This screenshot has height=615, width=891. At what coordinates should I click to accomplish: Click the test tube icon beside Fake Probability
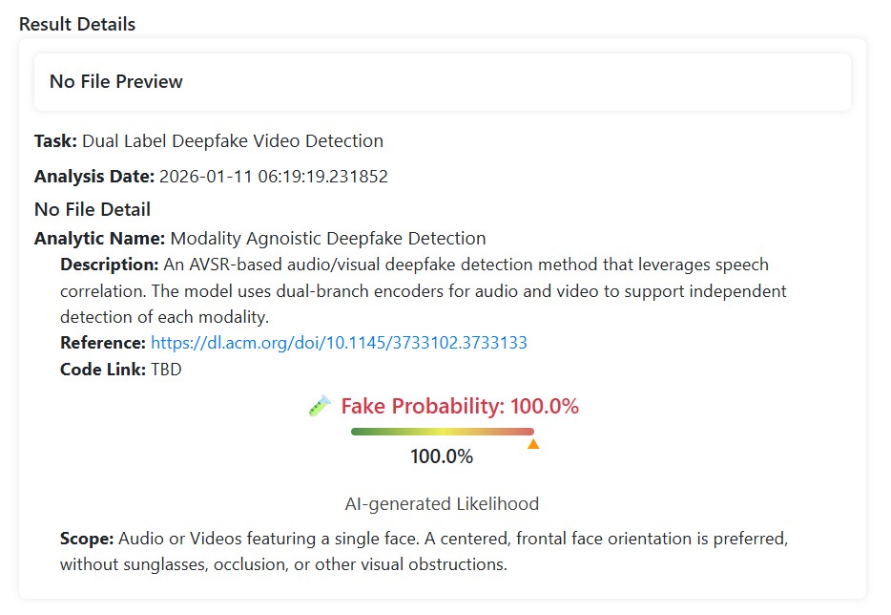pyautogui.click(x=320, y=406)
